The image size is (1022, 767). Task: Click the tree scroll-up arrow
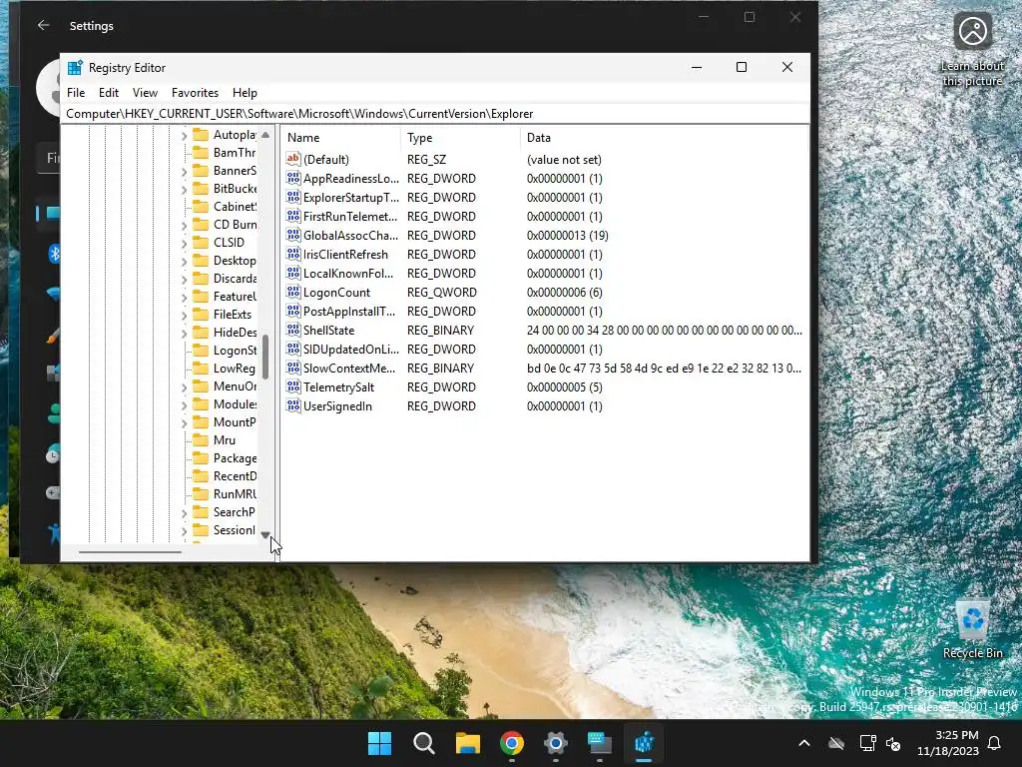pyautogui.click(x=265, y=135)
